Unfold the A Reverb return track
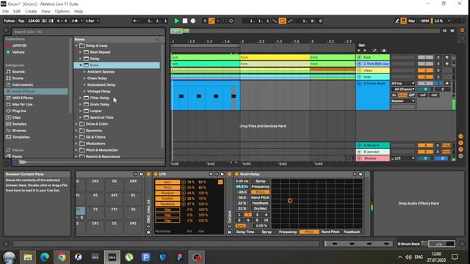Image resolution: width=470 pixels, height=264 pixels. 359,145
